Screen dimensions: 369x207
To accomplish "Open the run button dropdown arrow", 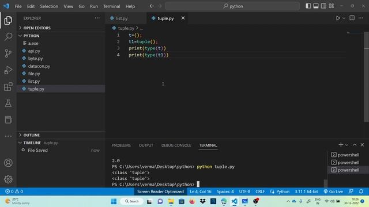I will tap(344, 18).
